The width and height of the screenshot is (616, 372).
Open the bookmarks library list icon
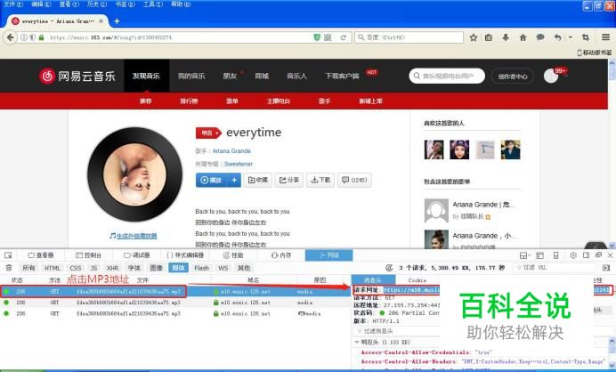coord(489,37)
